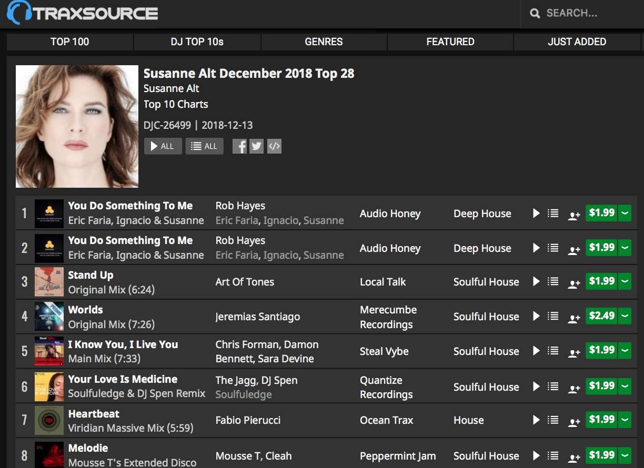Queue the Melodie track
Viewport: 644px width, 468px height.
tap(553, 455)
